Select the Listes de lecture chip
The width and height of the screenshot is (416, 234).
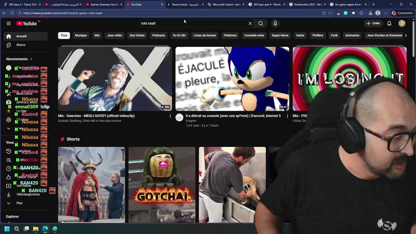tap(205, 35)
